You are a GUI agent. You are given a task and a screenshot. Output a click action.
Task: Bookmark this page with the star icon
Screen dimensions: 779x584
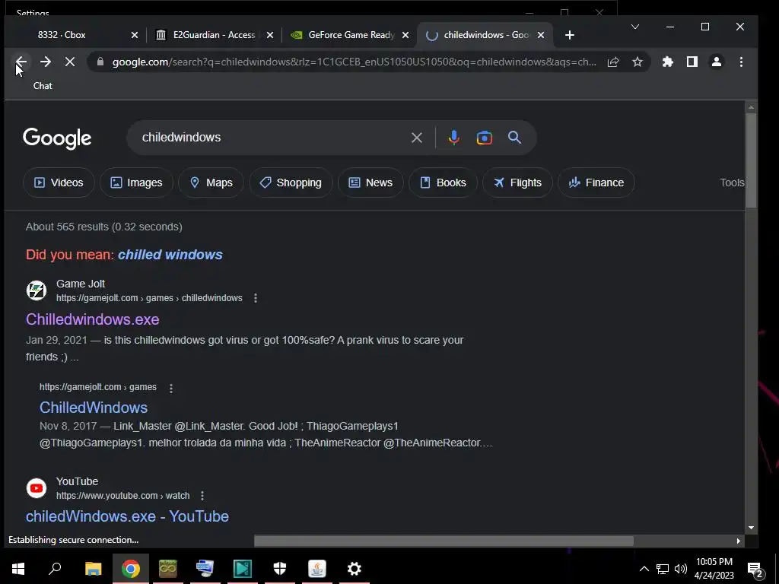pos(638,62)
